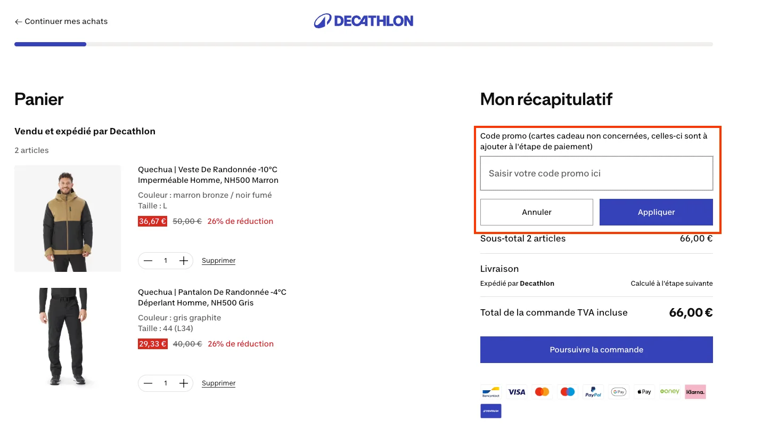This screenshot has height=435, width=762.
Task: Click the Bancontact payment icon
Action: (490, 392)
